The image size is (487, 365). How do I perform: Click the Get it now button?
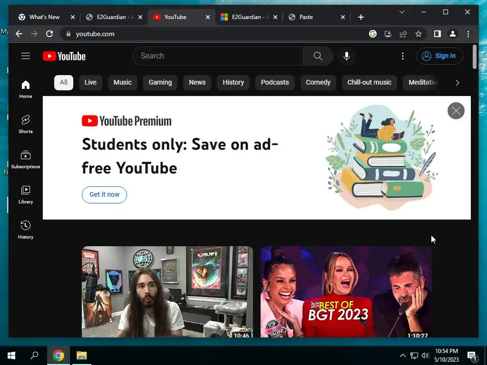pyautogui.click(x=104, y=194)
